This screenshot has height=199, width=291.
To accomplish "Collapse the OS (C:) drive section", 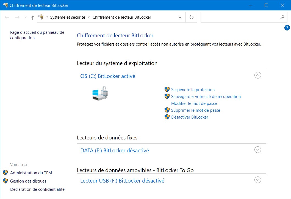I will (257, 75).
